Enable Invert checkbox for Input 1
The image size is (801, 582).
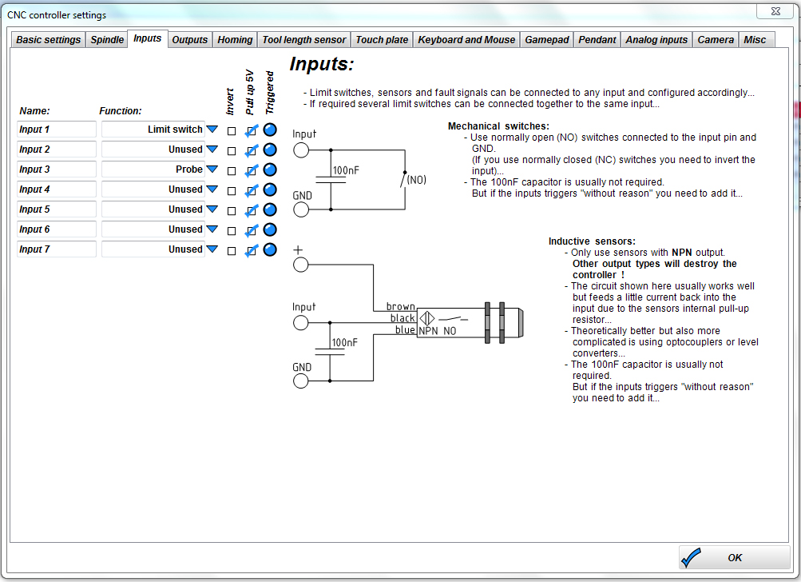[x=232, y=130]
